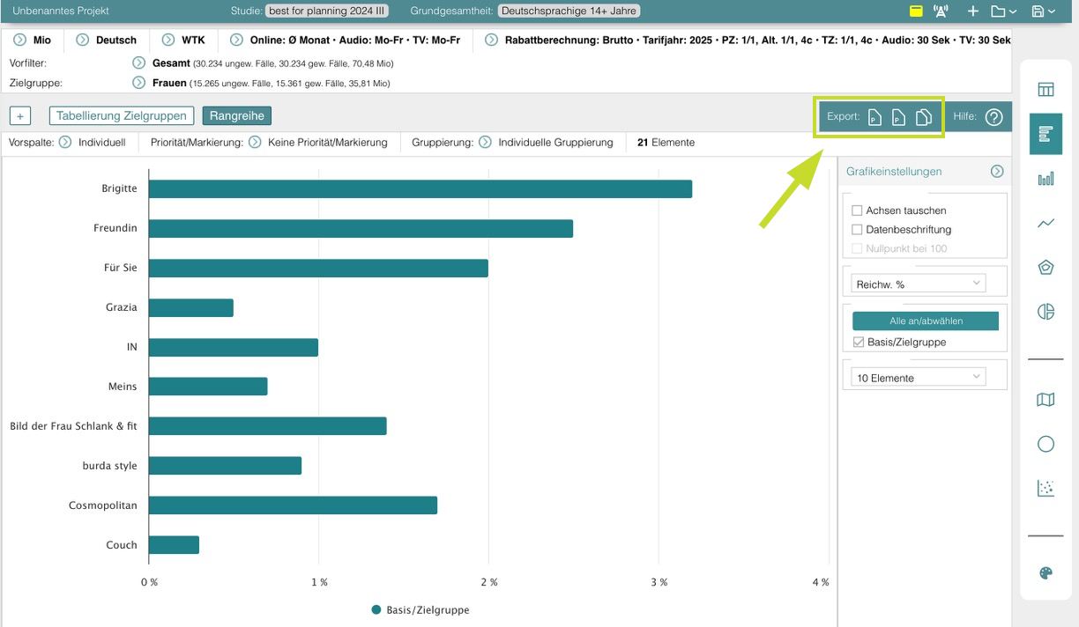The width and height of the screenshot is (1079, 627).
Task: Turn on the Datenbeschriftung checkbox
Action: click(857, 230)
